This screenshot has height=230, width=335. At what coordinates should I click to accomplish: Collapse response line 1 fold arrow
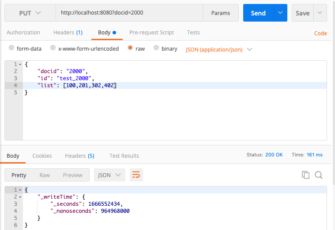20,190
